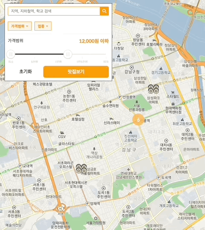Click the 지역, 지하철역, 학교 검색 field
This screenshot has height=230, width=205.
click(x=54, y=11)
